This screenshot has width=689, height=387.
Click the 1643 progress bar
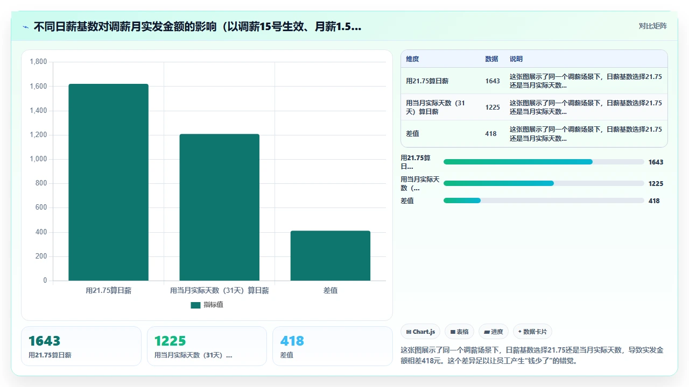point(544,162)
